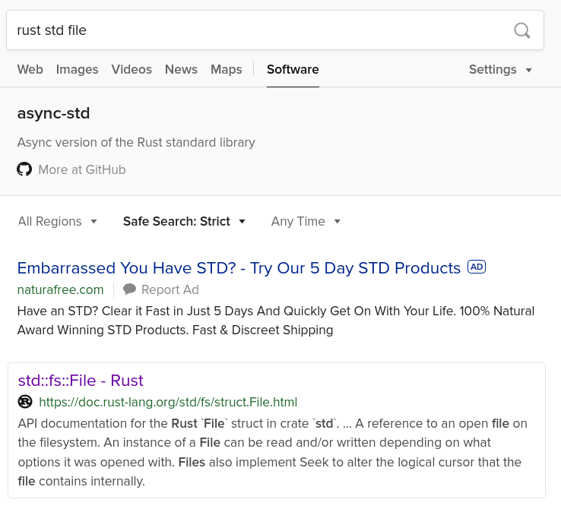Select the Maps tab
This screenshot has width=561, height=509.
[x=226, y=69]
